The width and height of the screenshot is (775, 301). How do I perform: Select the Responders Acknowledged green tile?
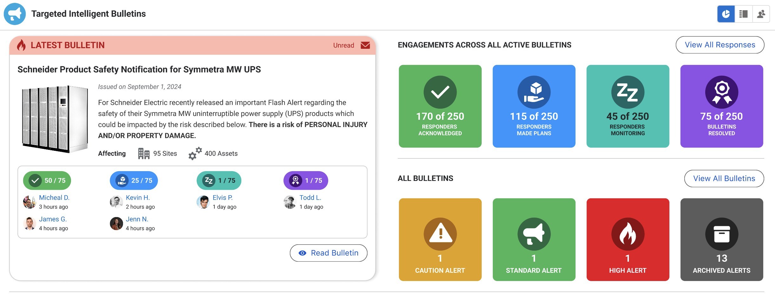tap(440, 106)
